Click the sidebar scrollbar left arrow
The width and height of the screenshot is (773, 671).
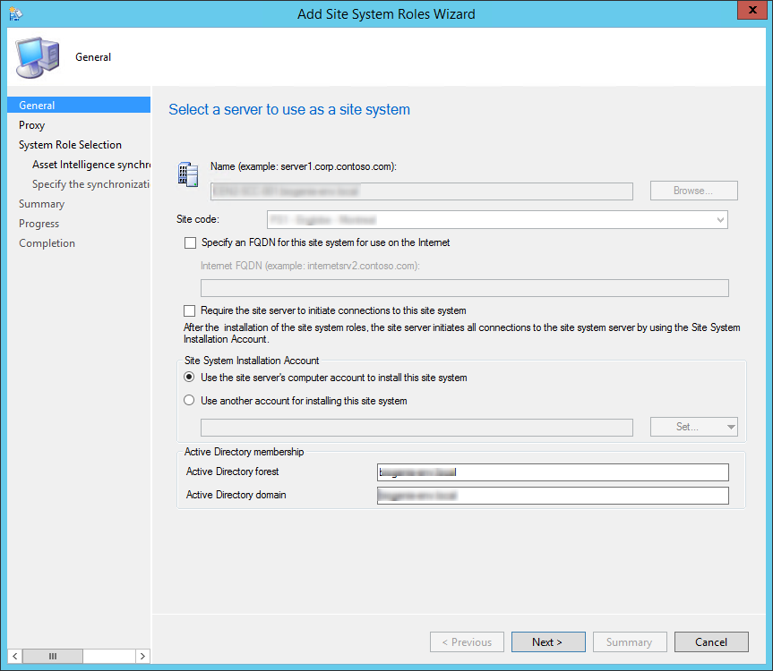coord(15,656)
